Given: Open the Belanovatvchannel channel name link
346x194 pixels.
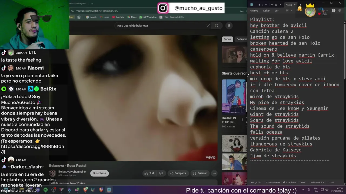Looking at the screenshot, I should 71,172.
